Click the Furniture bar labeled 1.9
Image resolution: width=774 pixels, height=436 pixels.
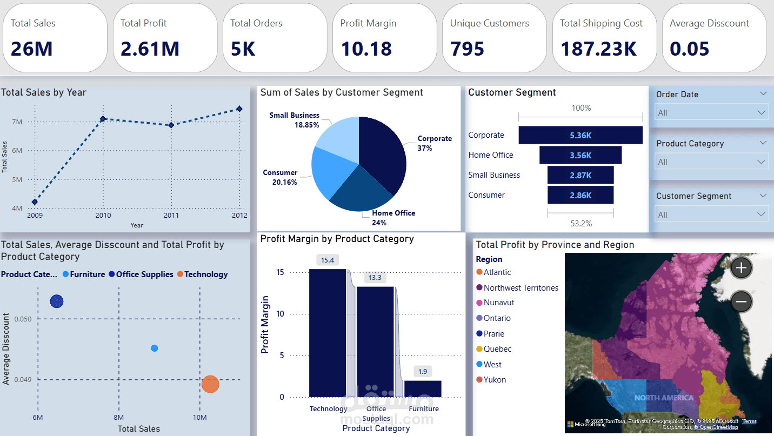point(423,389)
